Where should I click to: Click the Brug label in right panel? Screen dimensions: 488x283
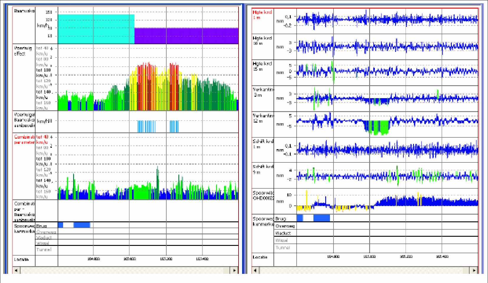coord(280,218)
